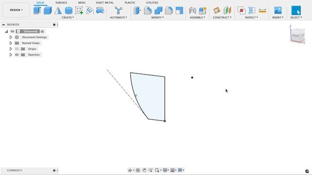312x175 pixels.
Task: Click the Automate tool icon
Action: (118, 10)
